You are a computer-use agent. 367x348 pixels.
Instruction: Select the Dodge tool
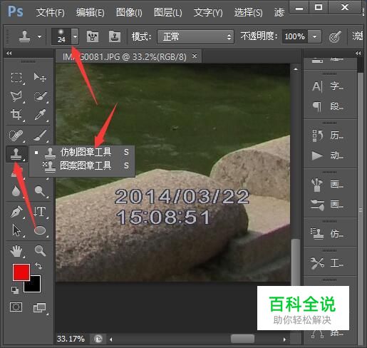coord(40,191)
